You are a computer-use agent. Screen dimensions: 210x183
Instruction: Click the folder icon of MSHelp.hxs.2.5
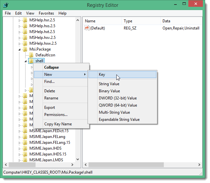pos(25,26)
